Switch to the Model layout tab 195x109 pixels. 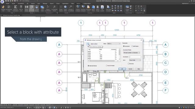tap(10, 105)
